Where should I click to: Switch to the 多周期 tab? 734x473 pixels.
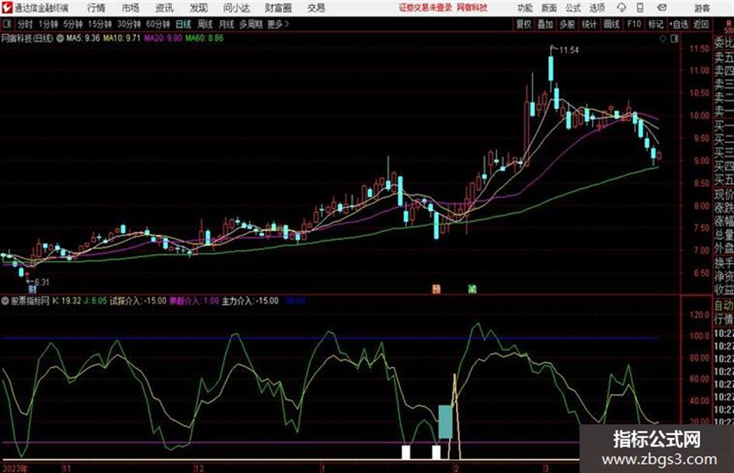pyautogui.click(x=251, y=24)
